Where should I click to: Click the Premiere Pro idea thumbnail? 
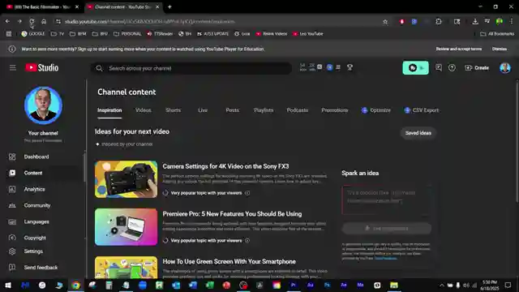[127, 227]
